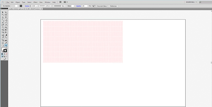Select the Mesh tool

3,35
